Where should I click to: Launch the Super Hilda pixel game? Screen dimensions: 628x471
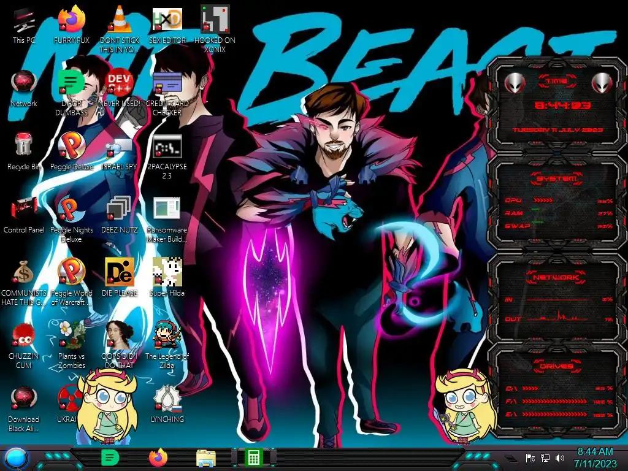167,278
